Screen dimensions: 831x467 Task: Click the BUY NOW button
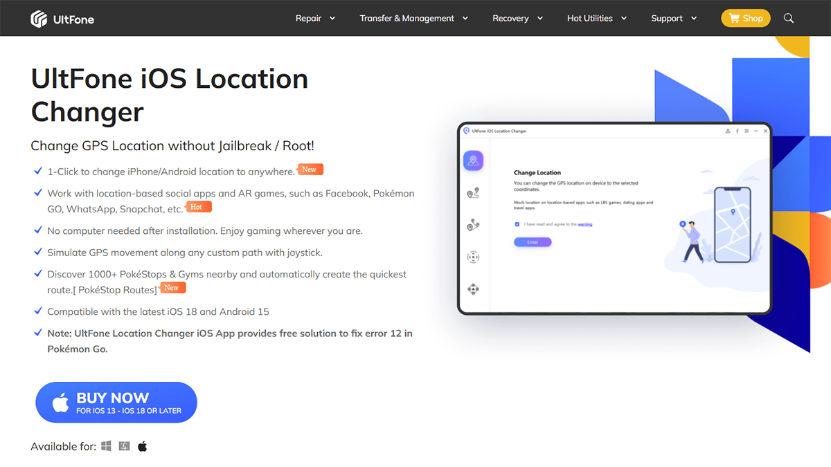(116, 403)
